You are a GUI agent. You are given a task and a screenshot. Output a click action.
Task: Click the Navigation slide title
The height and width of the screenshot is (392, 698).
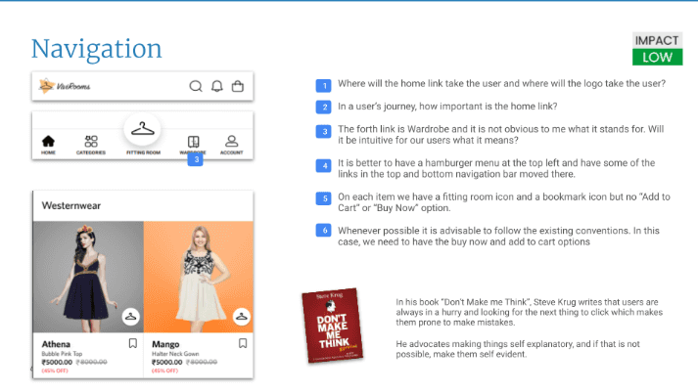click(96, 49)
